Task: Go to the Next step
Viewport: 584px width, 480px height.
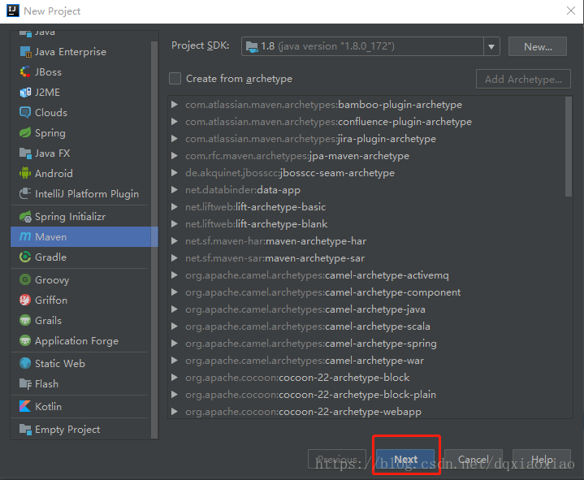Action: tap(405, 459)
